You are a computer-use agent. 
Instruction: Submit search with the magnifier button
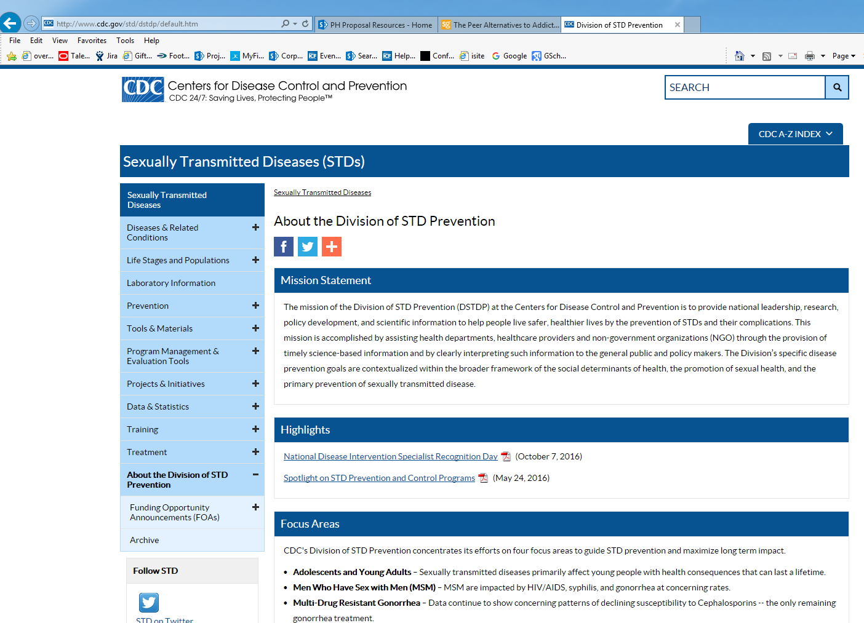[837, 87]
